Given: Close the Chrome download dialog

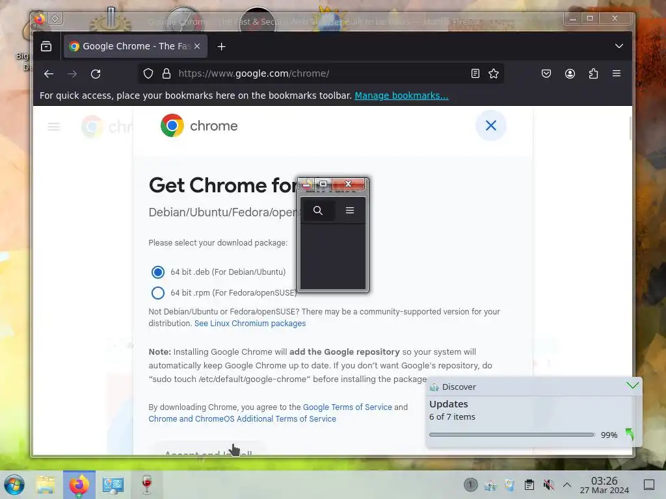Looking at the screenshot, I should tap(491, 125).
